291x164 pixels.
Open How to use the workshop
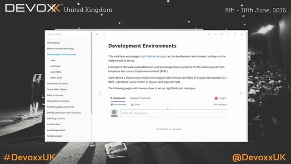point(60,49)
